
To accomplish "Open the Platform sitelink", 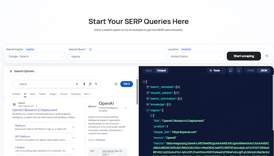I will coord(20,126).
